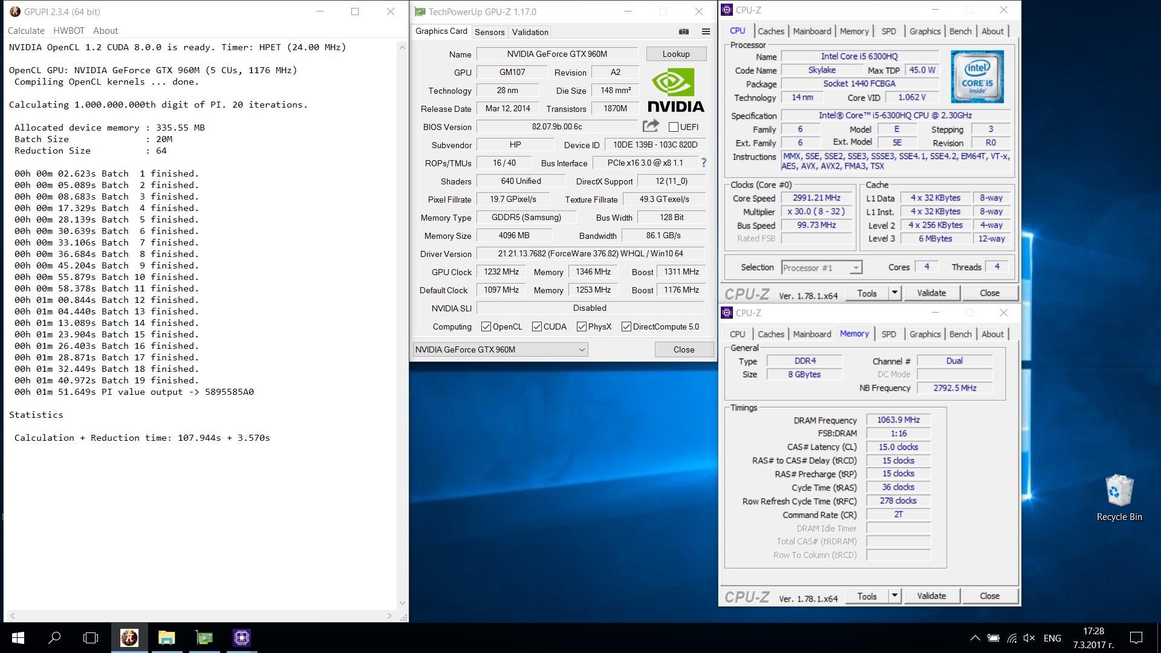Switch to the Sensors tab in GPU-Z

tap(489, 32)
